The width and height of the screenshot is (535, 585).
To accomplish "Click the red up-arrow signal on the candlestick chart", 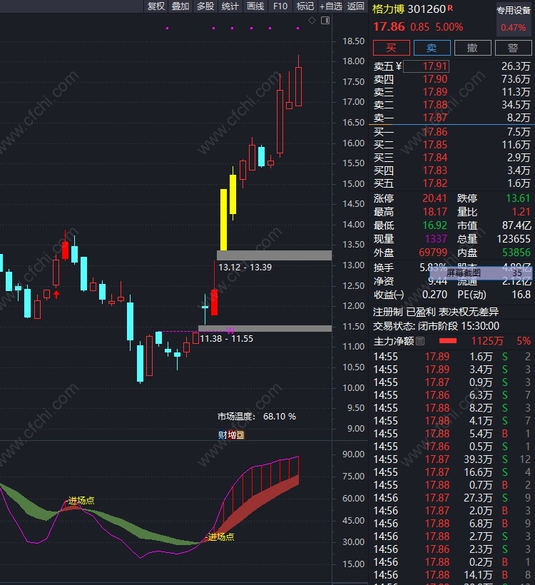I will click(56, 295).
